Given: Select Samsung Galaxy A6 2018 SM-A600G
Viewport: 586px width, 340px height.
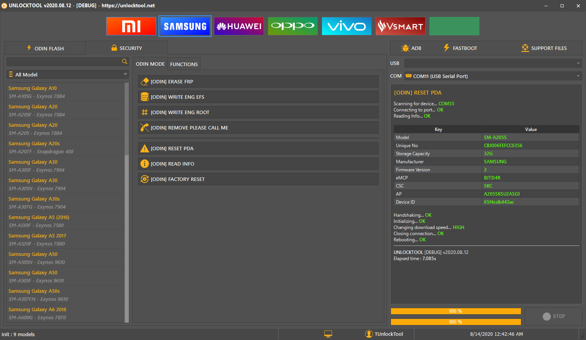Looking at the screenshot, I should 65,313.
